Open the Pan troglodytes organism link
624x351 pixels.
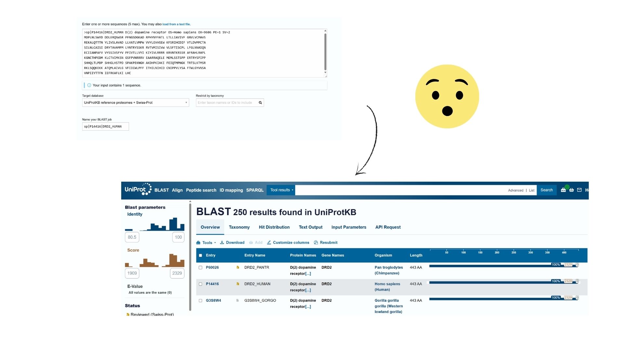point(389,270)
